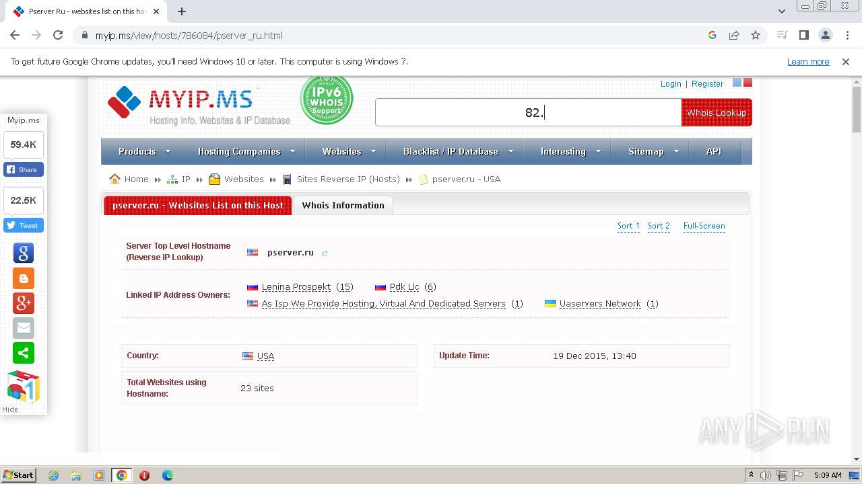Click the Whois search input field

[529, 112]
